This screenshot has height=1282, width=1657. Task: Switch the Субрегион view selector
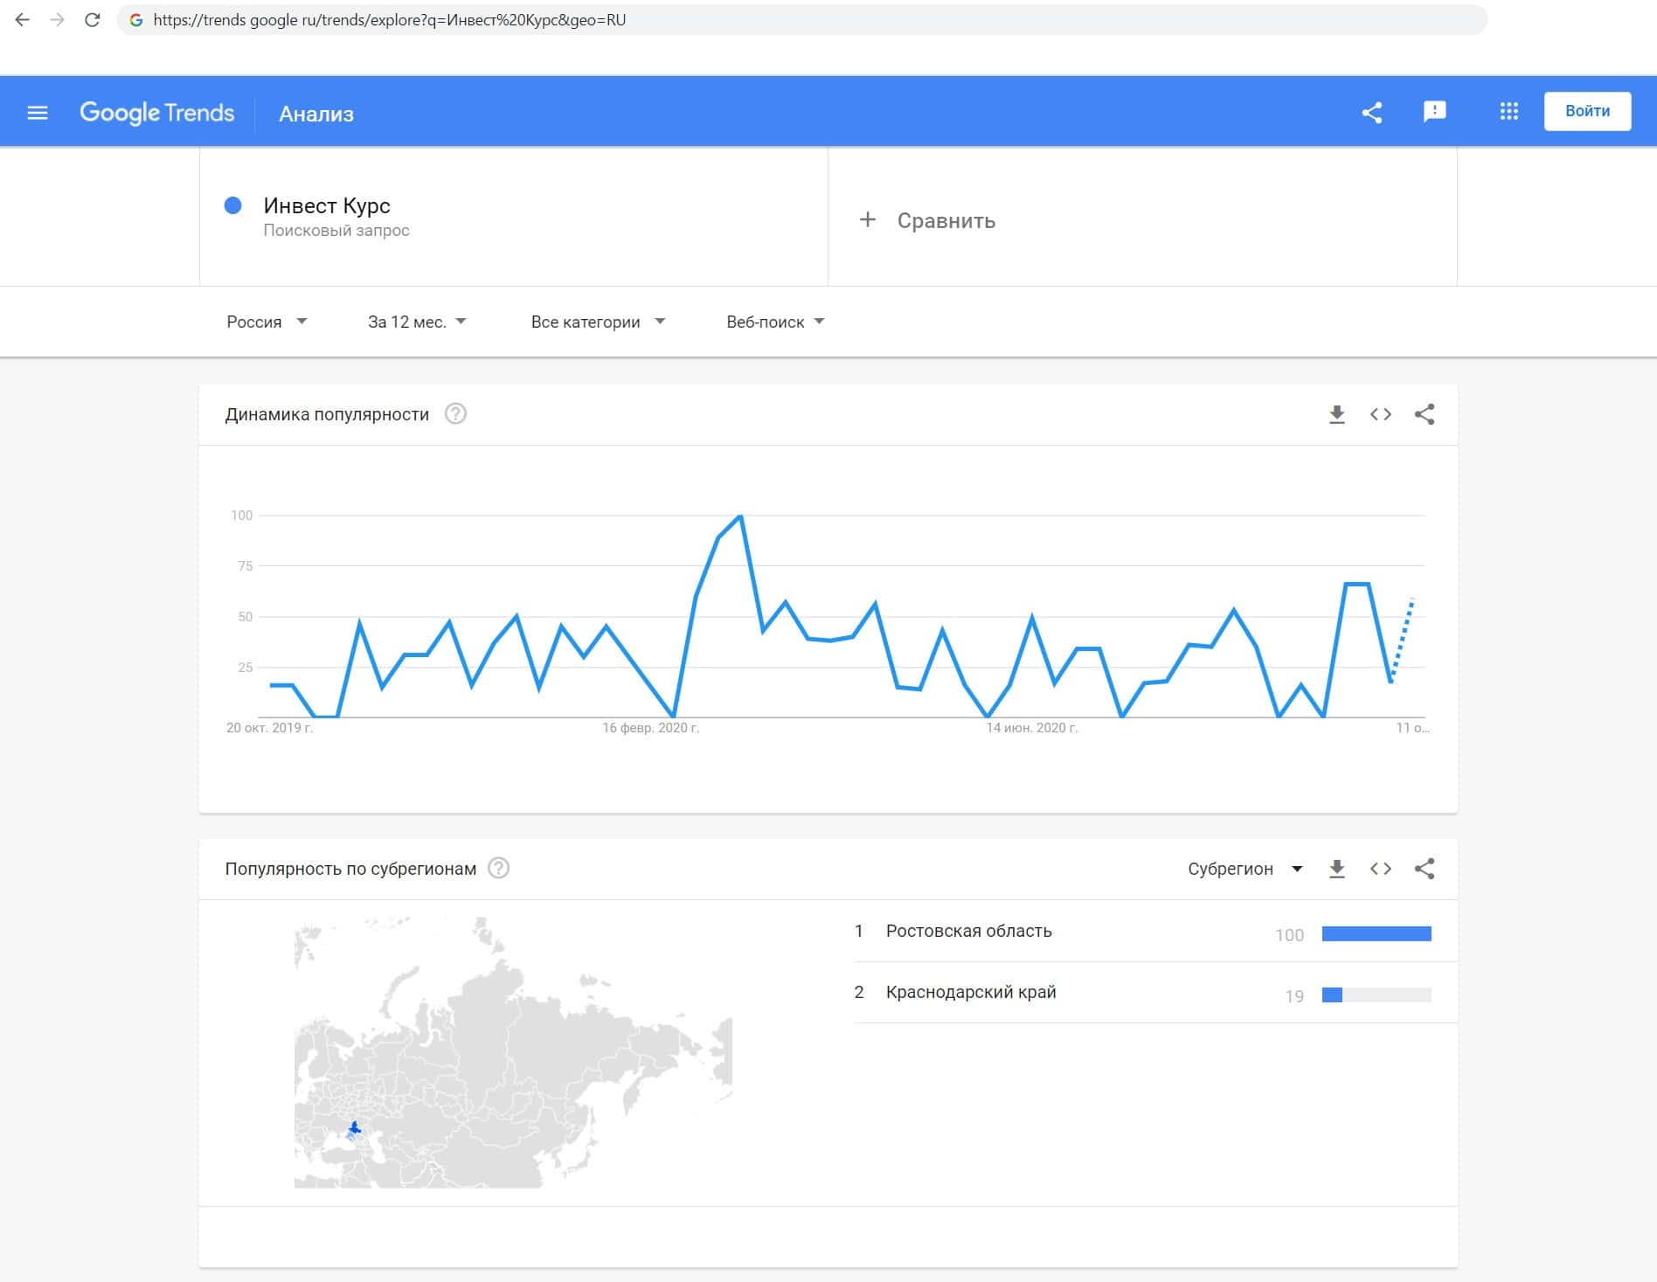1244,870
